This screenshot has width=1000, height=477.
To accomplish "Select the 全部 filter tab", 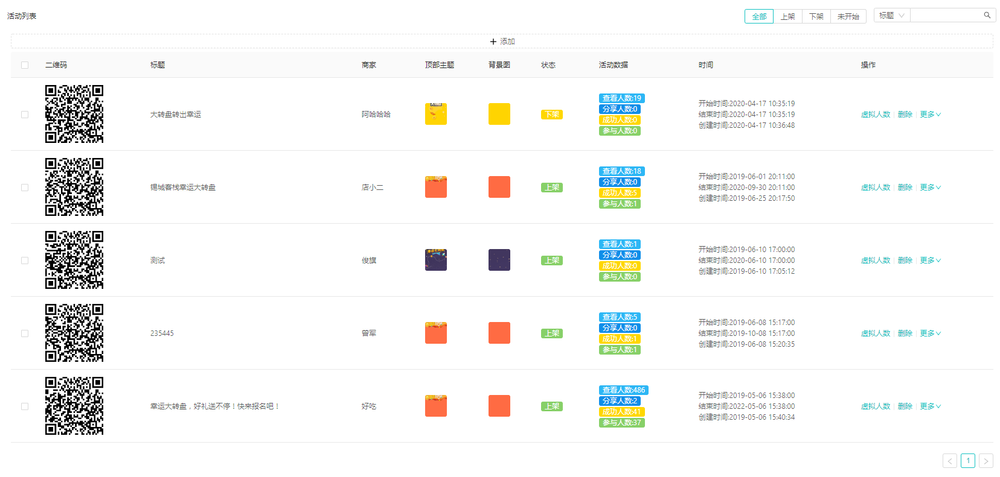I will pos(759,16).
